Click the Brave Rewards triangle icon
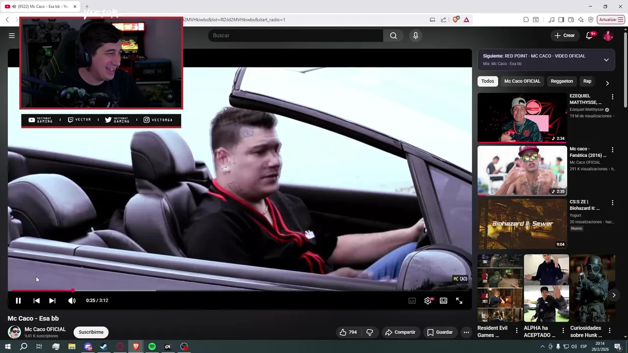This screenshot has height=353, width=628. pos(466,20)
